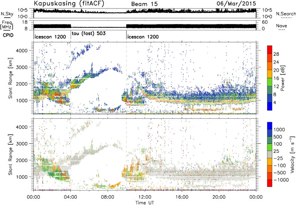This screenshot has height=205, width=296.
Task: Select the CPID row label
Action: (8, 35)
